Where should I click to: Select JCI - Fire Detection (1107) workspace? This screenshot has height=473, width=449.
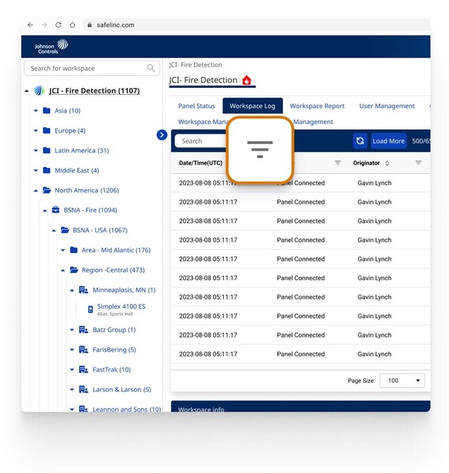pyautogui.click(x=94, y=91)
